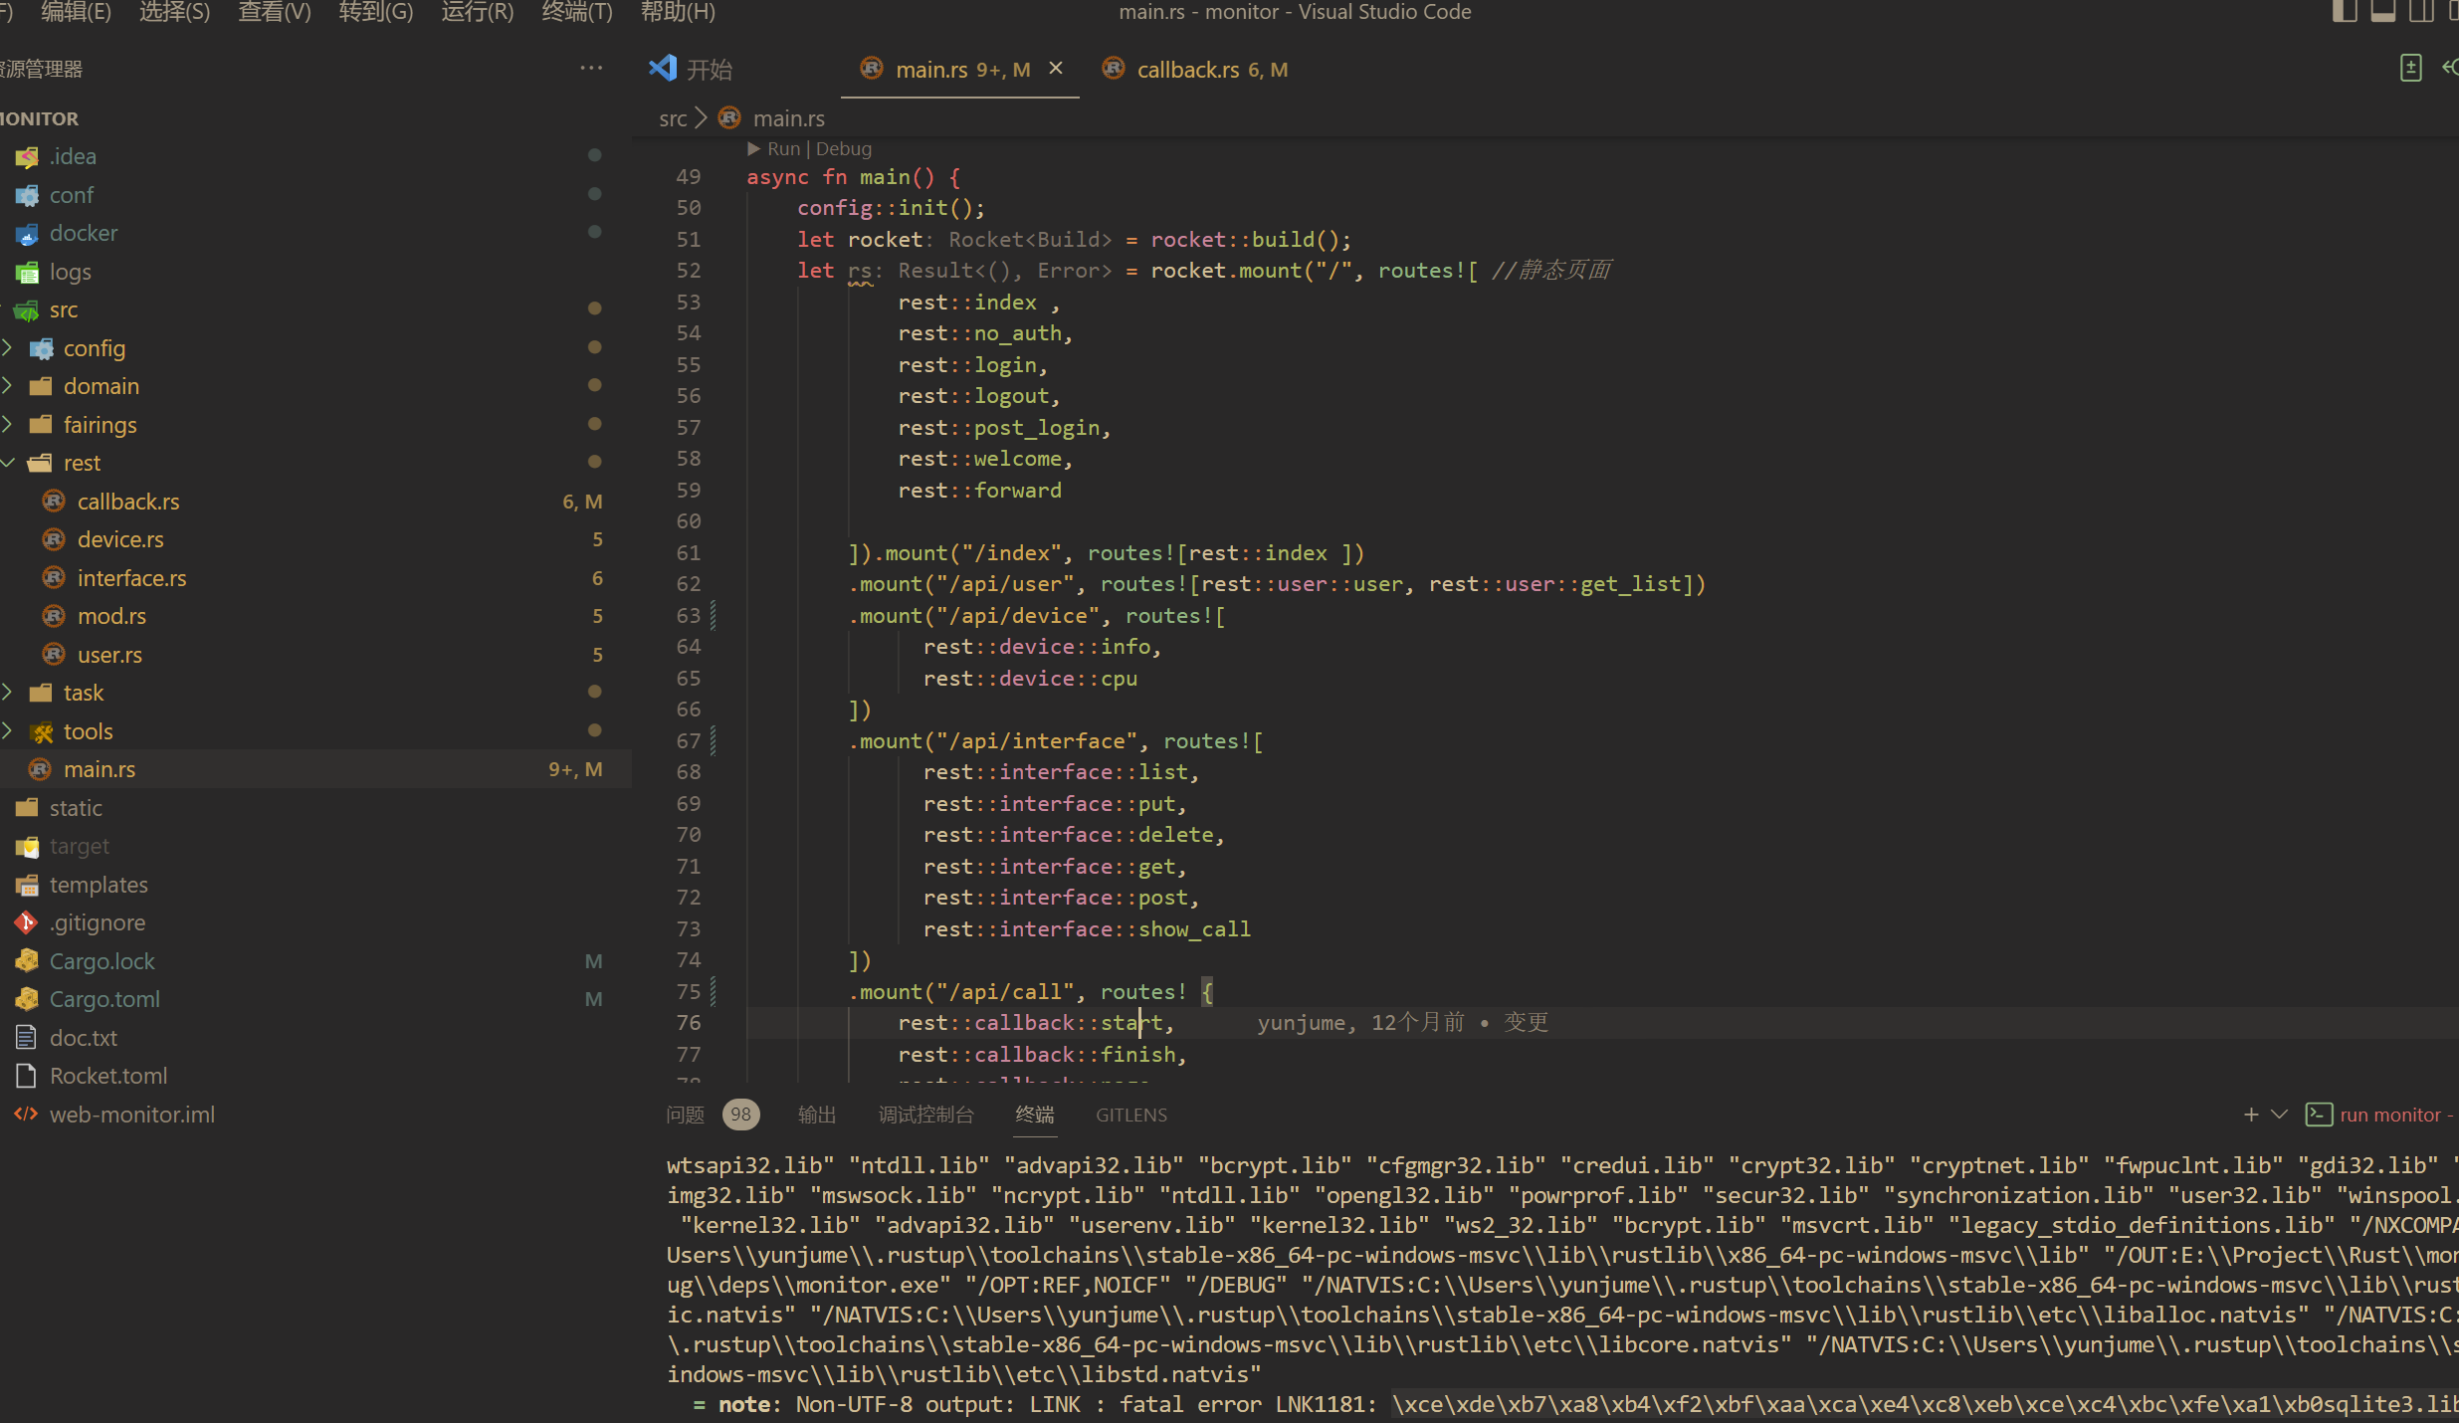Open mod.rs in the file tree
2459x1423 pixels.
coord(111,616)
